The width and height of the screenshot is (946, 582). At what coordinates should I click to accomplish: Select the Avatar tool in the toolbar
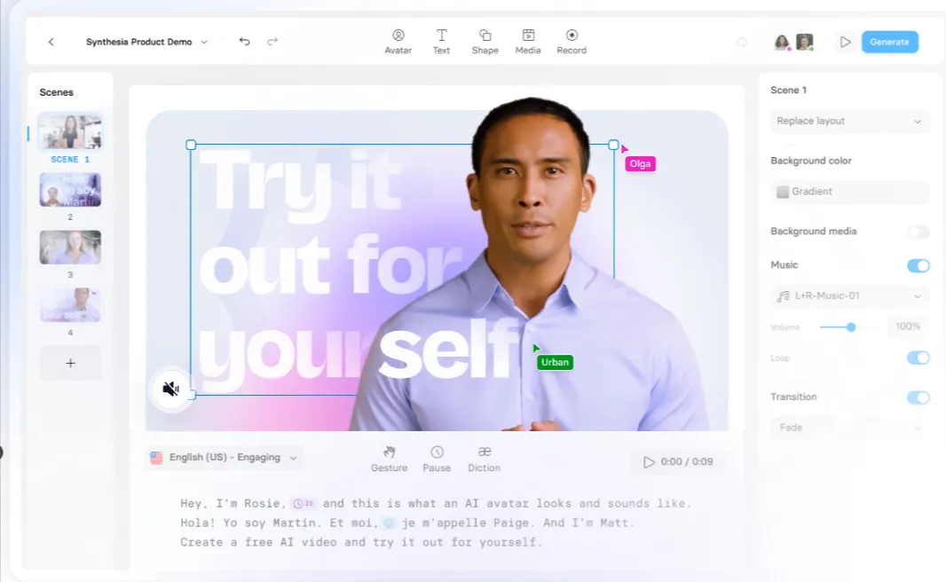pos(398,40)
